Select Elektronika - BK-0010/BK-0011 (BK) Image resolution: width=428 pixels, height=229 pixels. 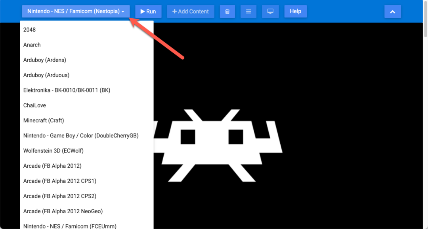tap(87, 90)
